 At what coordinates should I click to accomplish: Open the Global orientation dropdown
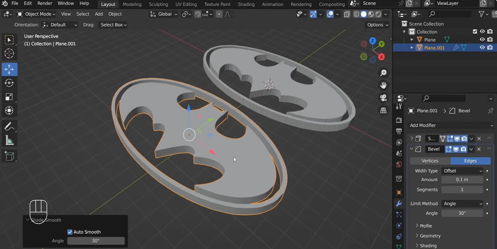(x=163, y=14)
